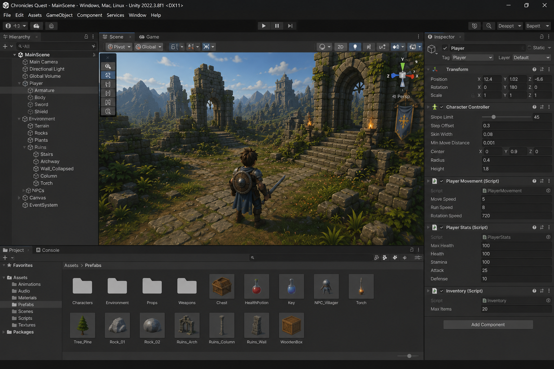The height and width of the screenshot is (369, 554).
Task: Open Player Stats help icon
Action: pyautogui.click(x=534, y=227)
